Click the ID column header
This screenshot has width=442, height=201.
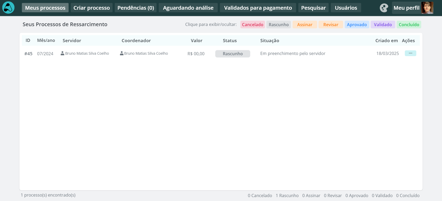tap(28, 41)
